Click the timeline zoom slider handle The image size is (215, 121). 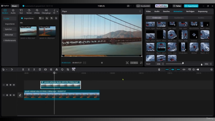[x=198, y=70]
